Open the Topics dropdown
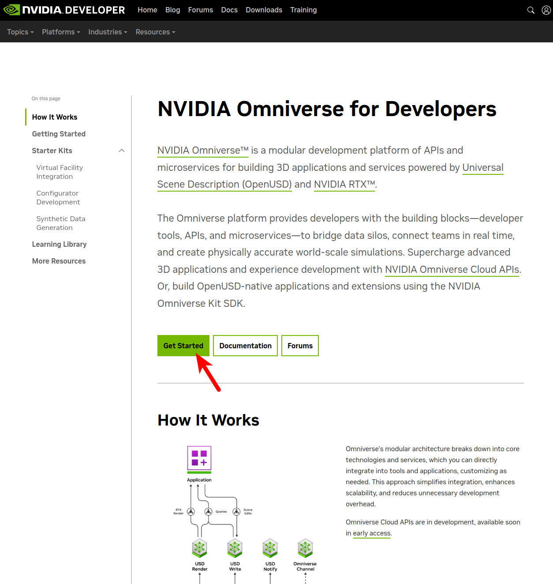This screenshot has height=584, width=553. click(20, 31)
